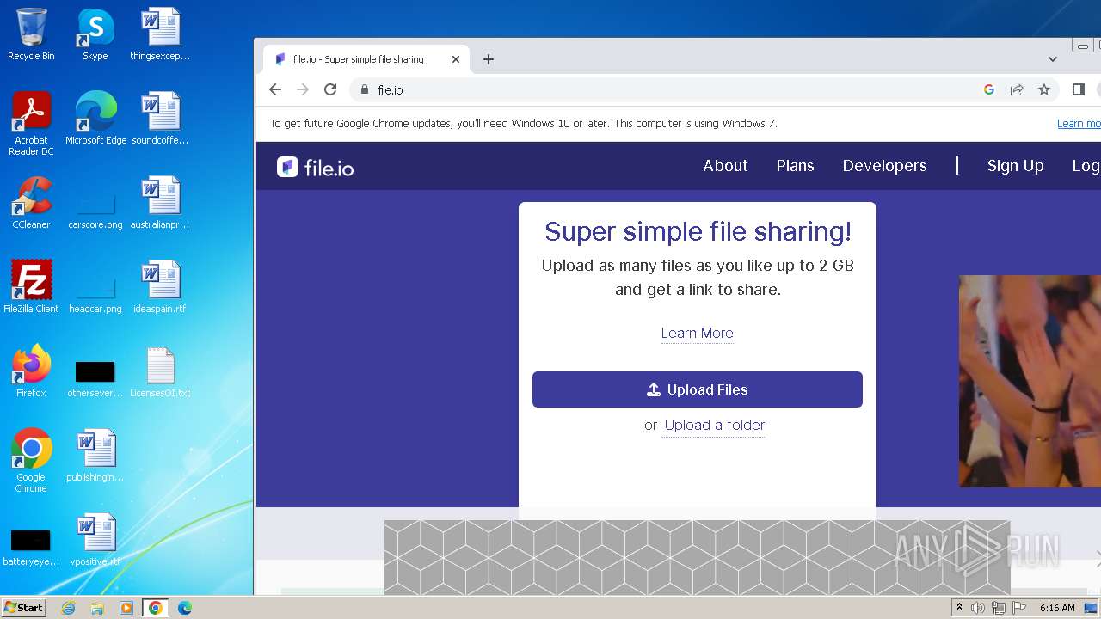Click the file.io logo

pyautogui.click(x=316, y=167)
